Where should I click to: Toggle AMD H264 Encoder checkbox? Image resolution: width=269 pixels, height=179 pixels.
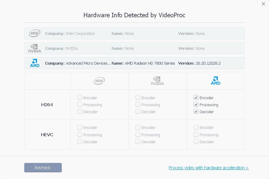tap(196, 98)
